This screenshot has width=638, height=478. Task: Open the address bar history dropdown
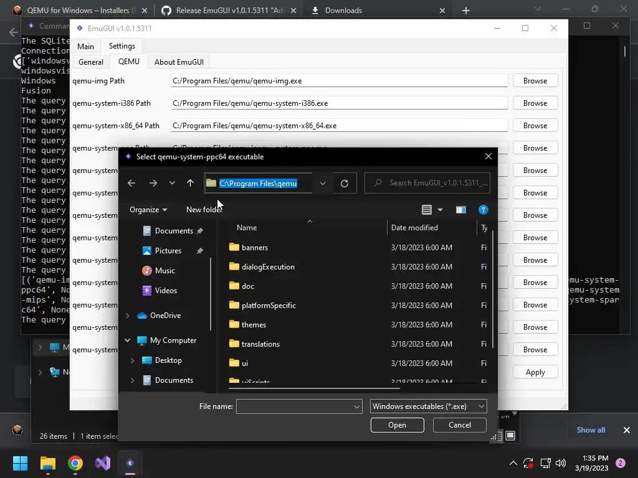[323, 184]
